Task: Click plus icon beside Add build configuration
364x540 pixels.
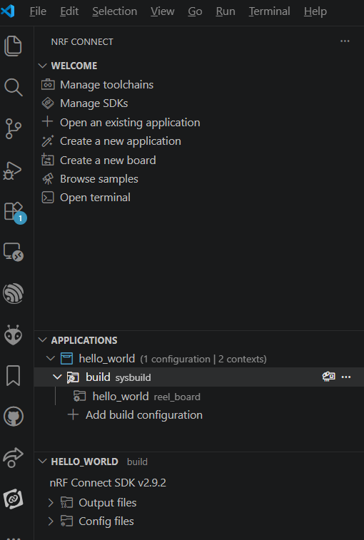Action: click(x=73, y=414)
